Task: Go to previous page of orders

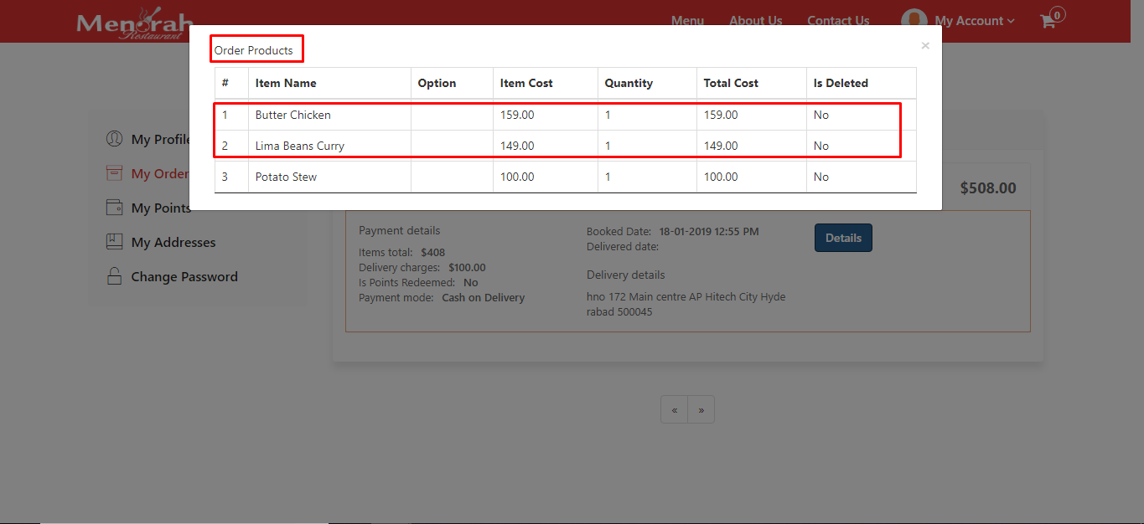Action: [x=674, y=410]
